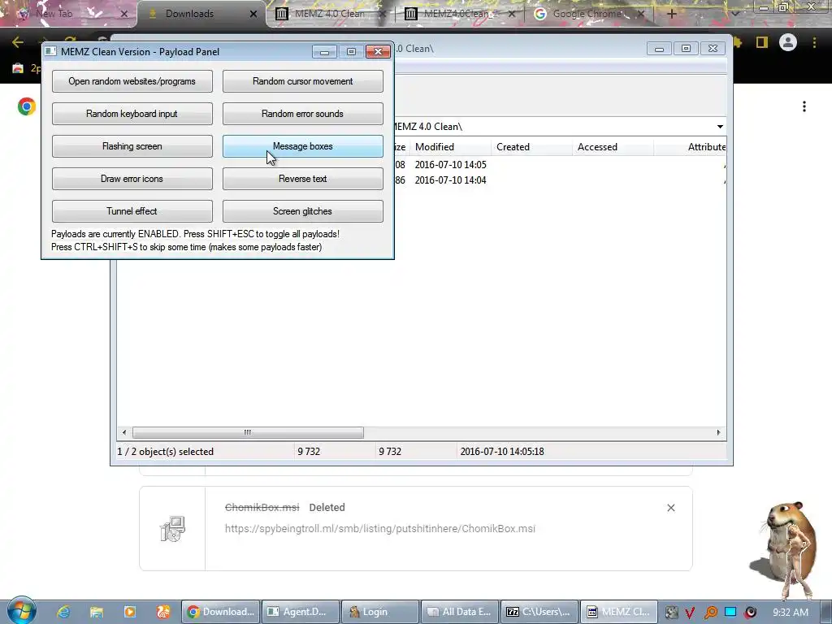Toggle the Random cursor movement payload

point(302,81)
